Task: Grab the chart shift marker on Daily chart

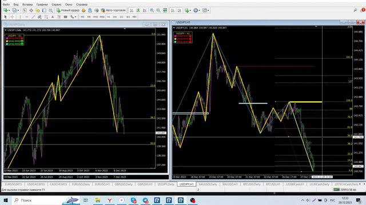Action: 125,29
